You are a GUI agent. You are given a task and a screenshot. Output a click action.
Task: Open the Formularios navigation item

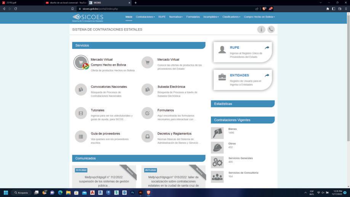193,17
